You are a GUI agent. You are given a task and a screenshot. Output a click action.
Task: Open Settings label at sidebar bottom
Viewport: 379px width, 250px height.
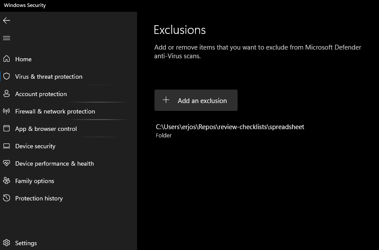tap(26, 243)
